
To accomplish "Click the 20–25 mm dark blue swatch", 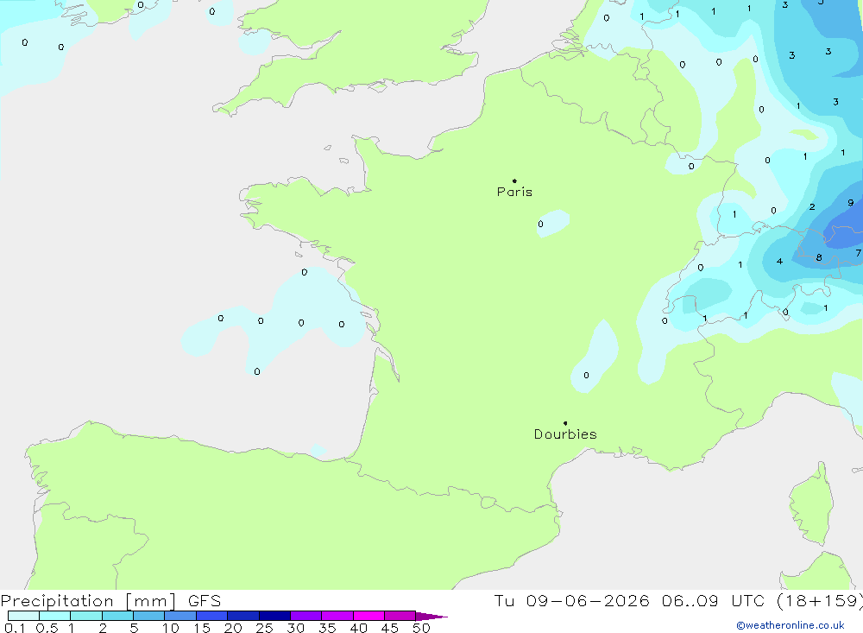I will 243,616.
